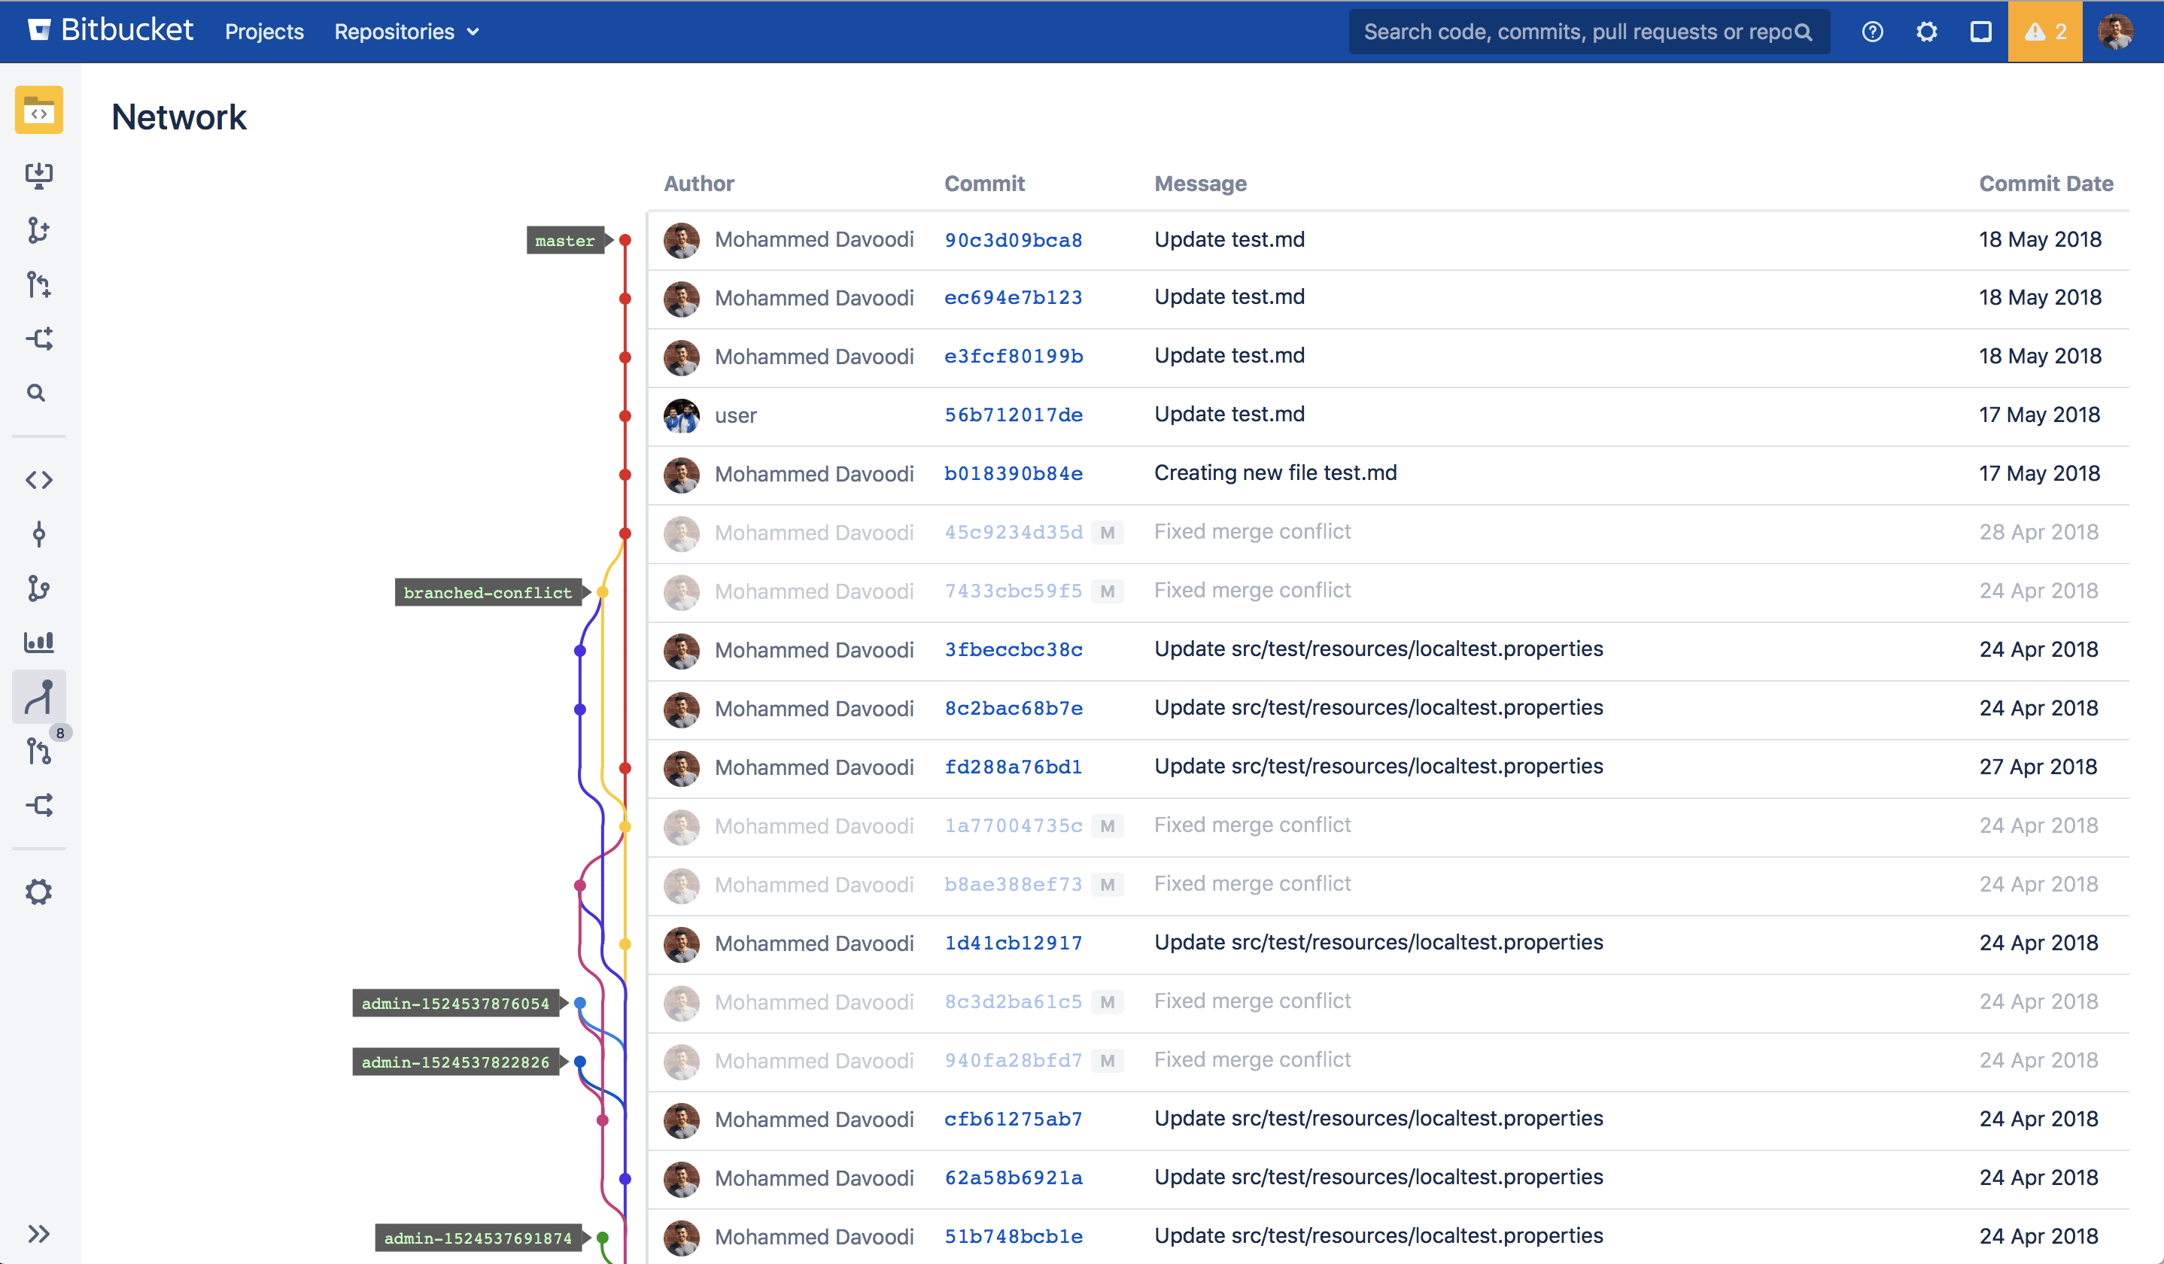Image resolution: width=2164 pixels, height=1264 pixels.
Task: Click the Commit Date column header
Action: pos(2046,184)
